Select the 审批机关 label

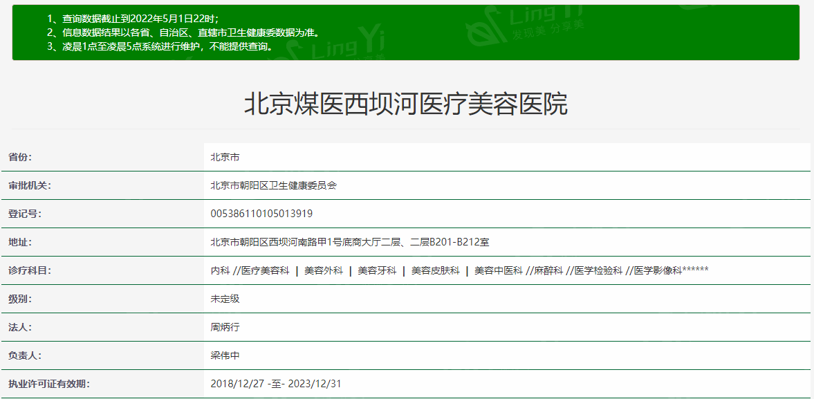click(x=30, y=185)
